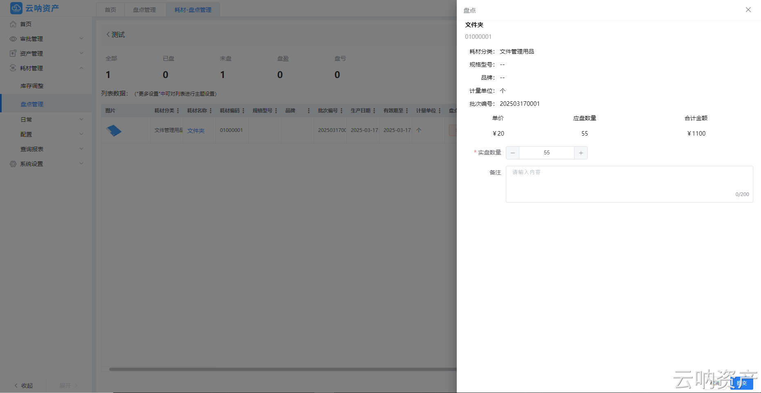This screenshot has height=393, width=761.
Task: Increase 实盘数量 with the plus stepper
Action: (581, 153)
